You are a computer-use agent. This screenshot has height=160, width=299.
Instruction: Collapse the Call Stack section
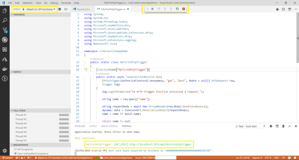coord(40,110)
